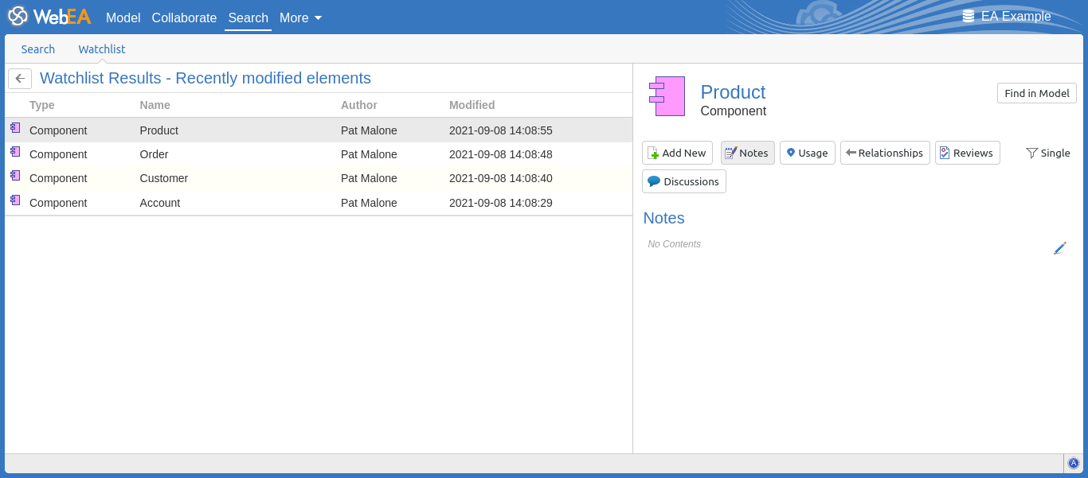The width and height of the screenshot is (1088, 478).
Task: Click the EA Example database icon
Action: point(969,17)
